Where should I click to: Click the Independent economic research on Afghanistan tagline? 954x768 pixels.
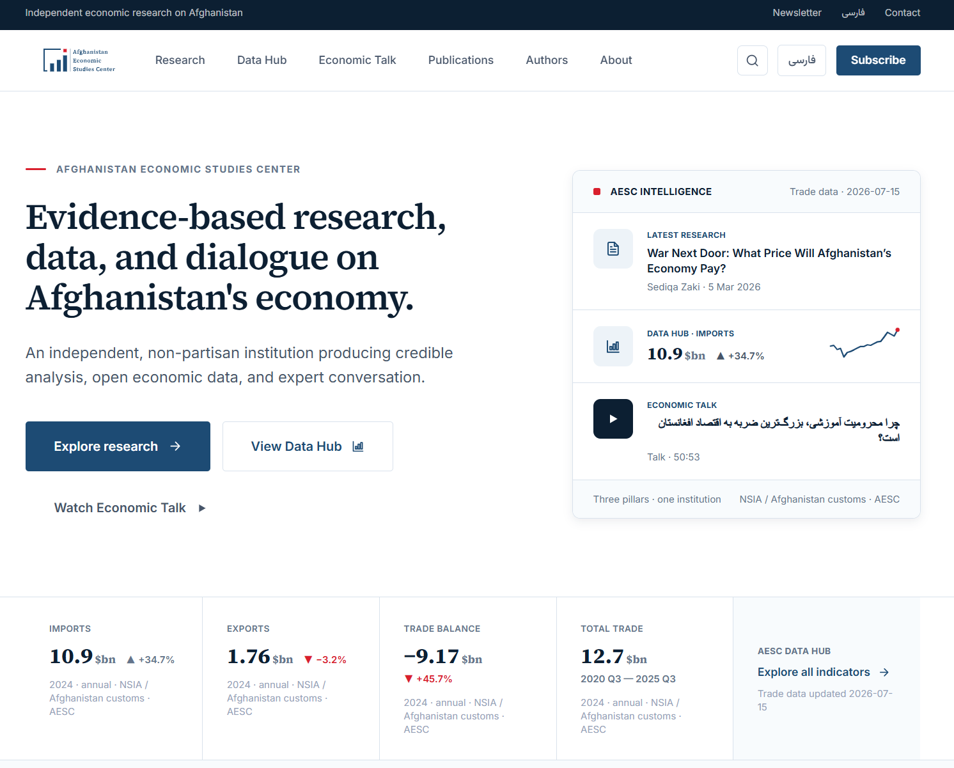pos(134,13)
